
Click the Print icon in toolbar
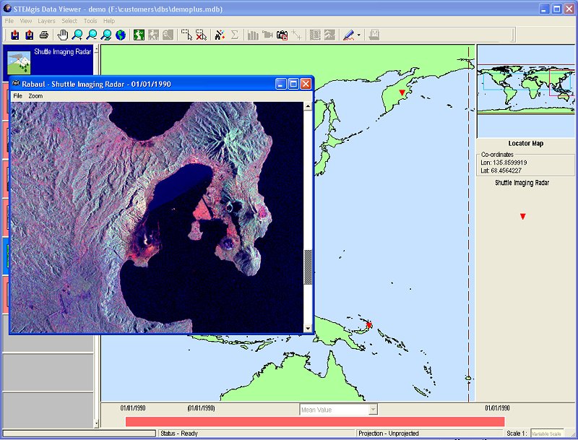(44, 35)
